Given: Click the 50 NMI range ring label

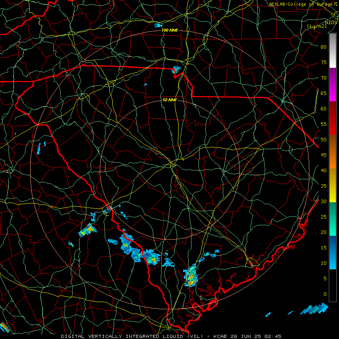Looking at the screenshot, I should [169, 100].
